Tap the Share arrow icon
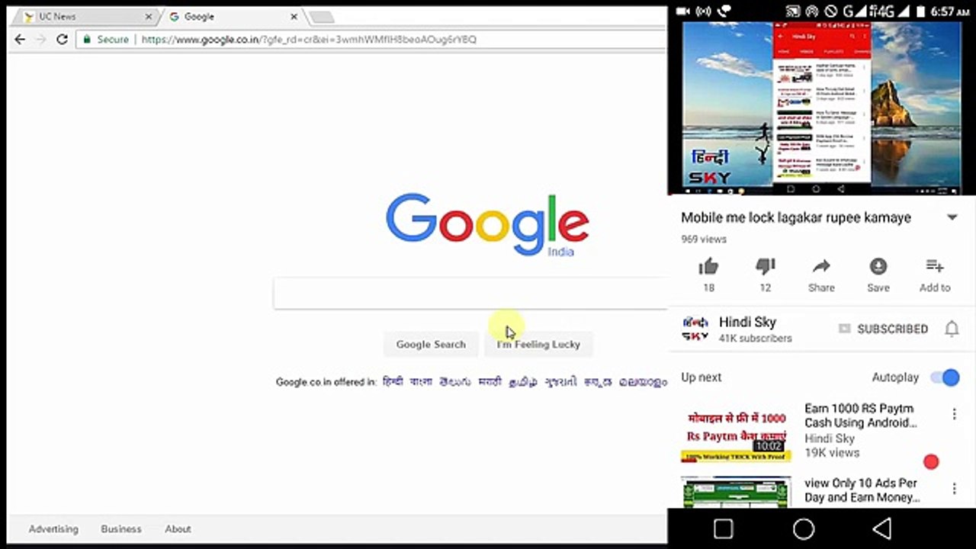This screenshot has height=549, width=976. coord(821,267)
